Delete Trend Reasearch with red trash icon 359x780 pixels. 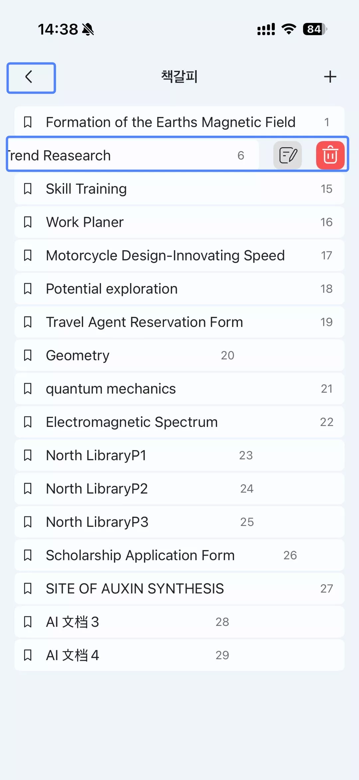pyautogui.click(x=330, y=155)
